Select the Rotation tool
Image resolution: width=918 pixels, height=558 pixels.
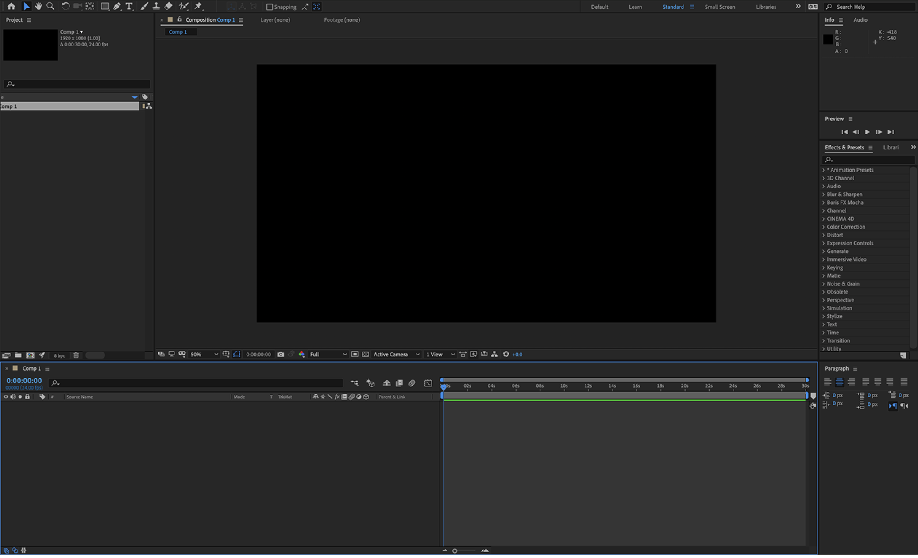coord(66,6)
